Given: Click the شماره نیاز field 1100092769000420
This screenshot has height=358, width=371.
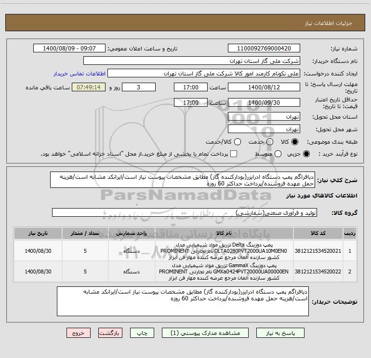Looking at the screenshot, I should (x=264, y=49).
